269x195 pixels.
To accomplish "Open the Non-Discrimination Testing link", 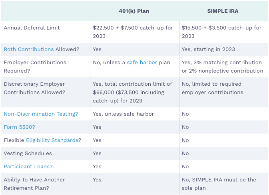I will tap(41, 114).
